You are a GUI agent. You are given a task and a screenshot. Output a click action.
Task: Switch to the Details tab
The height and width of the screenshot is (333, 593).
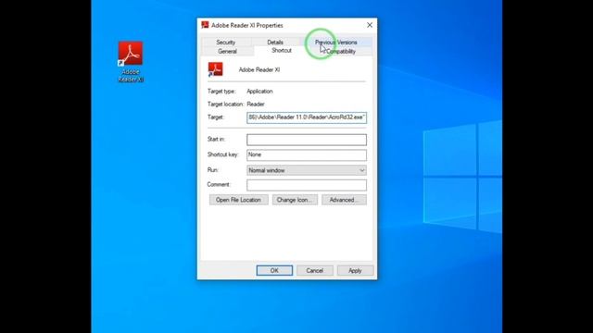275,43
